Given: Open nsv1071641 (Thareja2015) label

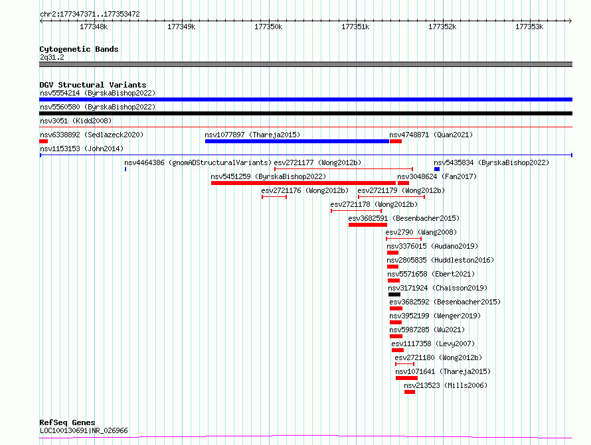Looking at the screenshot, I should click(444, 371).
